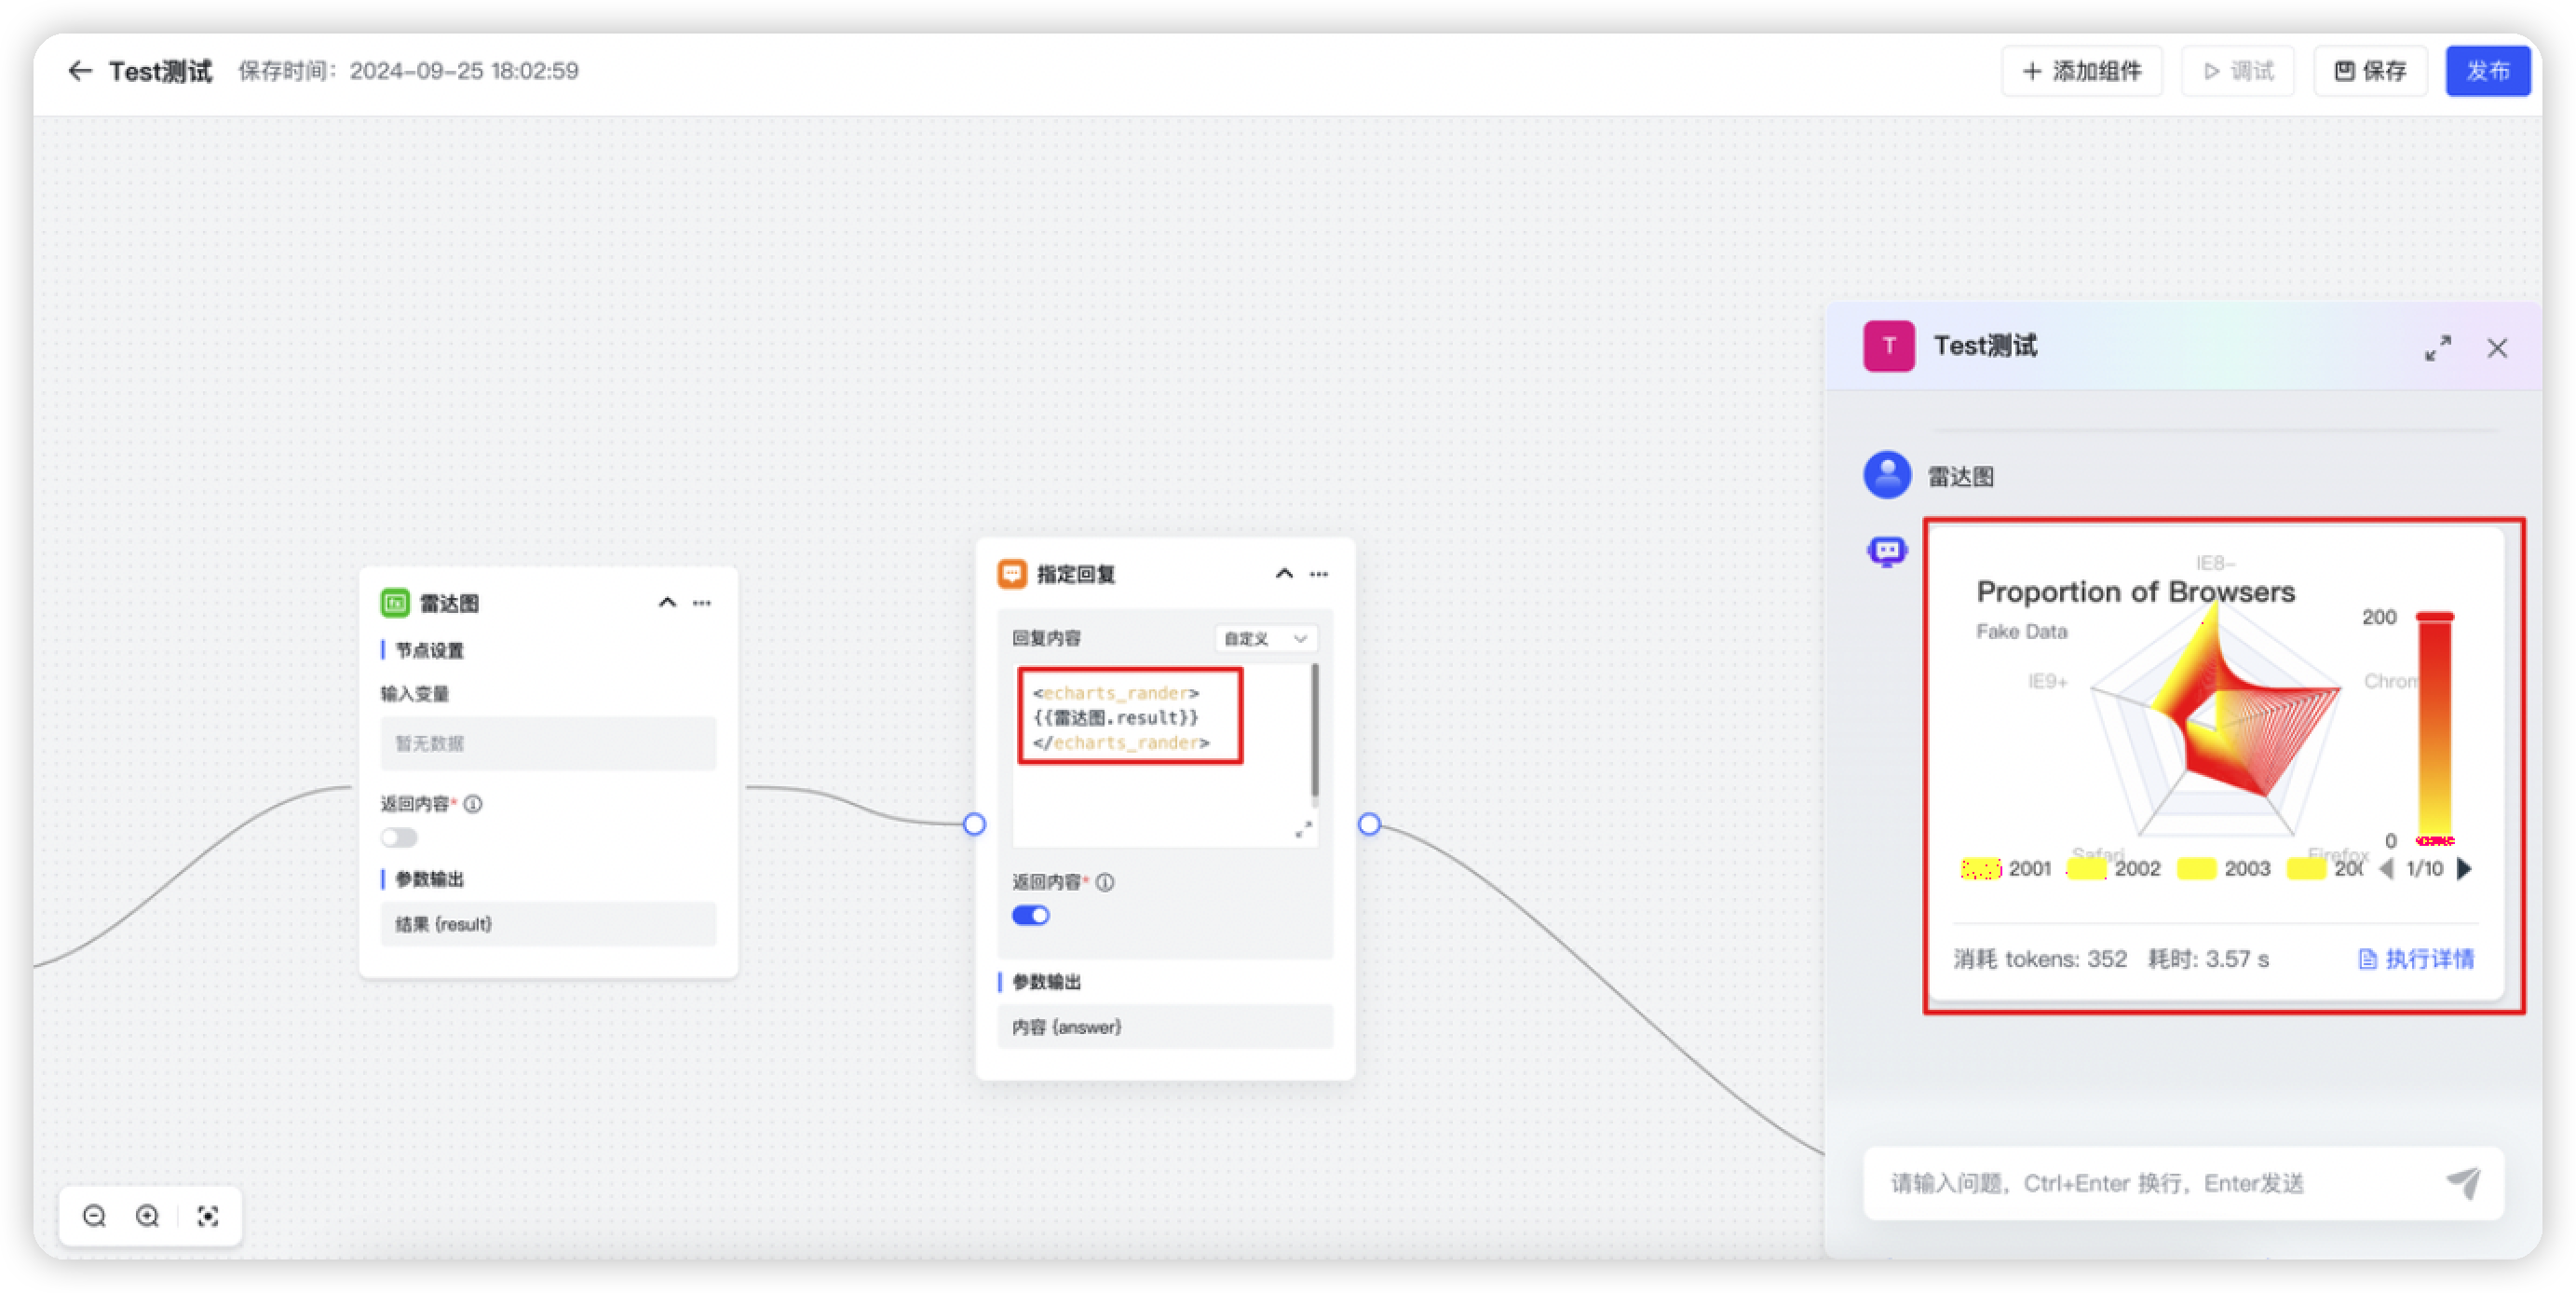This screenshot has width=2576, height=1293.
Task: Toggle the 2001 legend series
Action: pyautogui.click(x=2006, y=869)
